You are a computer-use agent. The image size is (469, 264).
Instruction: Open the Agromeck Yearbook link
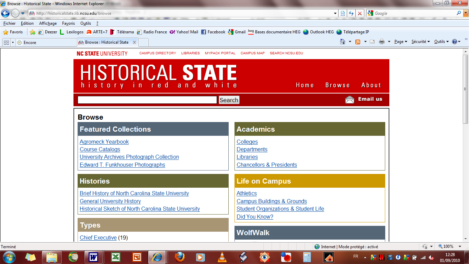104,142
